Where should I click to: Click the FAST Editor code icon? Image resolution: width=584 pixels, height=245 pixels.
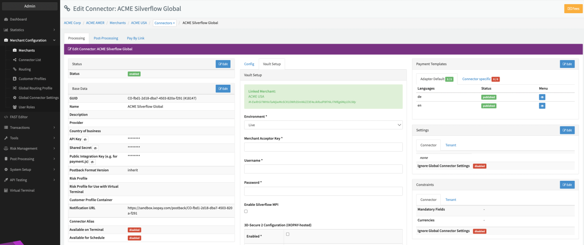point(6,117)
